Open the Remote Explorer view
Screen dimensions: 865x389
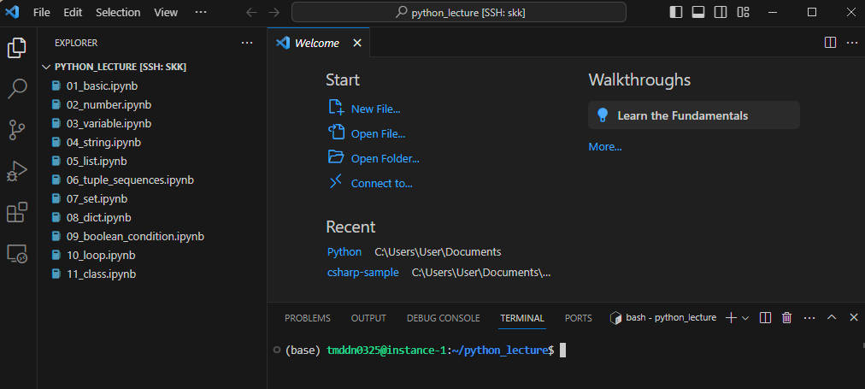coord(16,253)
